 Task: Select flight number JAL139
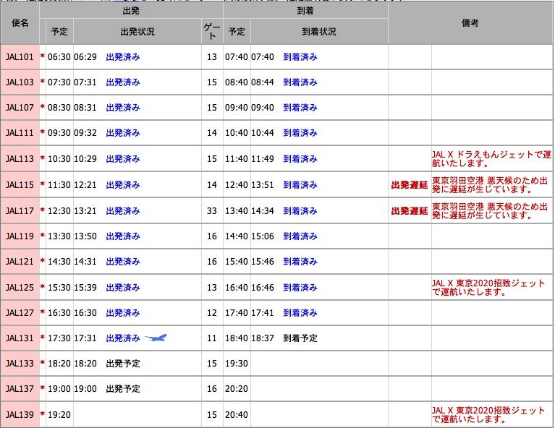point(20,414)
